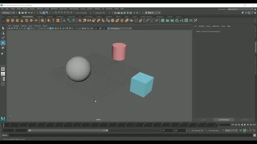Click the Open Scene folder icon
This screenshot has width=257, height=144.
(22, 13)
